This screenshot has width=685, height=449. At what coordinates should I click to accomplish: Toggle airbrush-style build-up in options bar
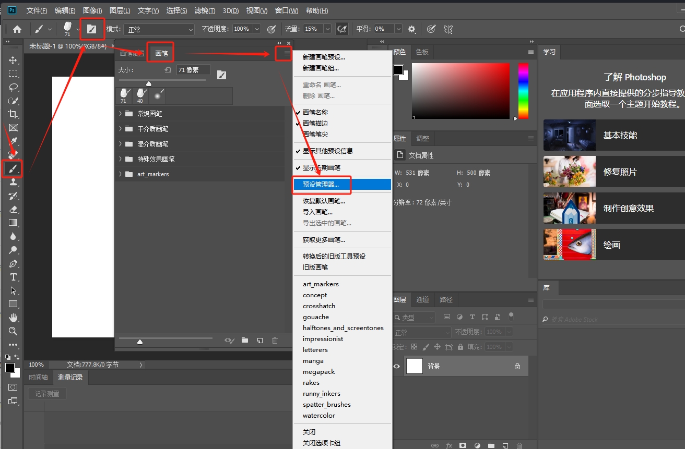click(342, 29)
